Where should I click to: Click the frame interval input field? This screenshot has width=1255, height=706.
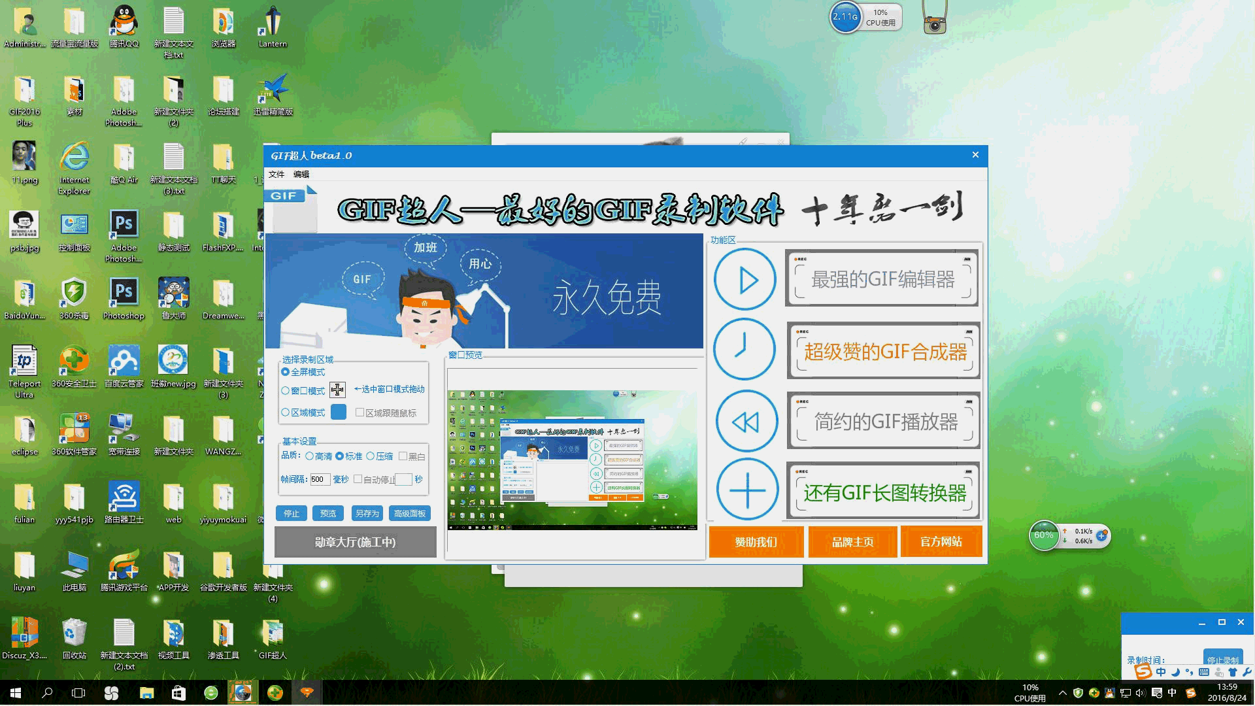coord(319,479)
